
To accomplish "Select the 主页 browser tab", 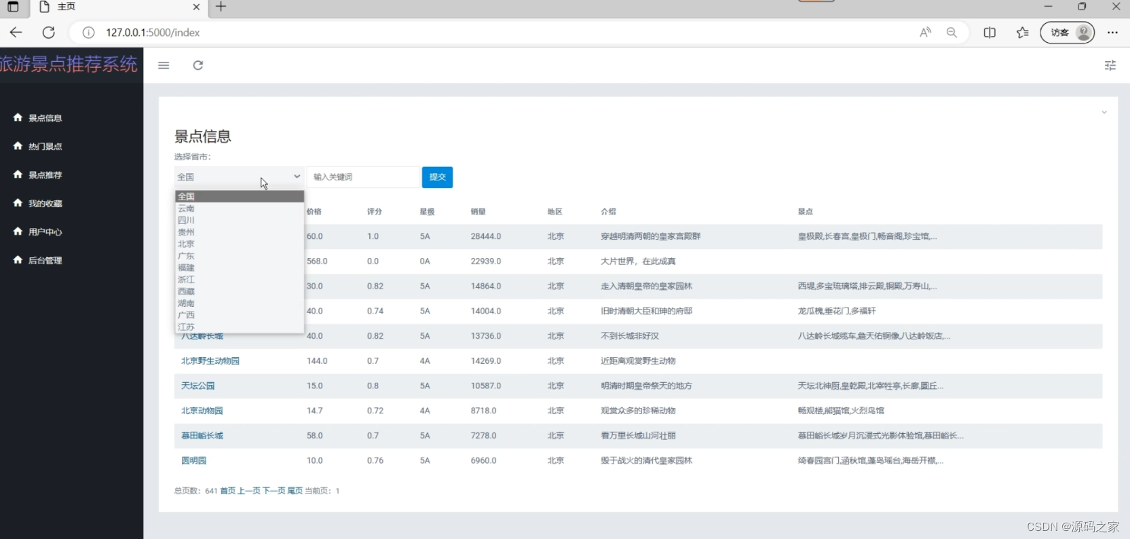I will click(x=119, y=7).
